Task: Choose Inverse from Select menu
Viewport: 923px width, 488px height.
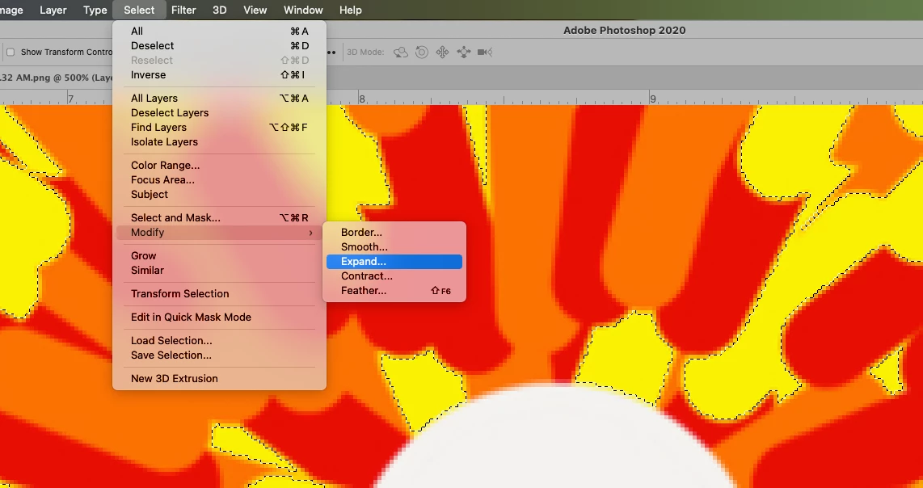Action: pyautogui.click(x=219, y=75)
